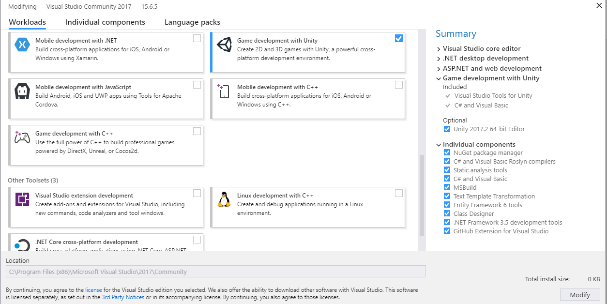Open the 3rd Party Notices link
This screenshot has width=607, height=304.
123,297
